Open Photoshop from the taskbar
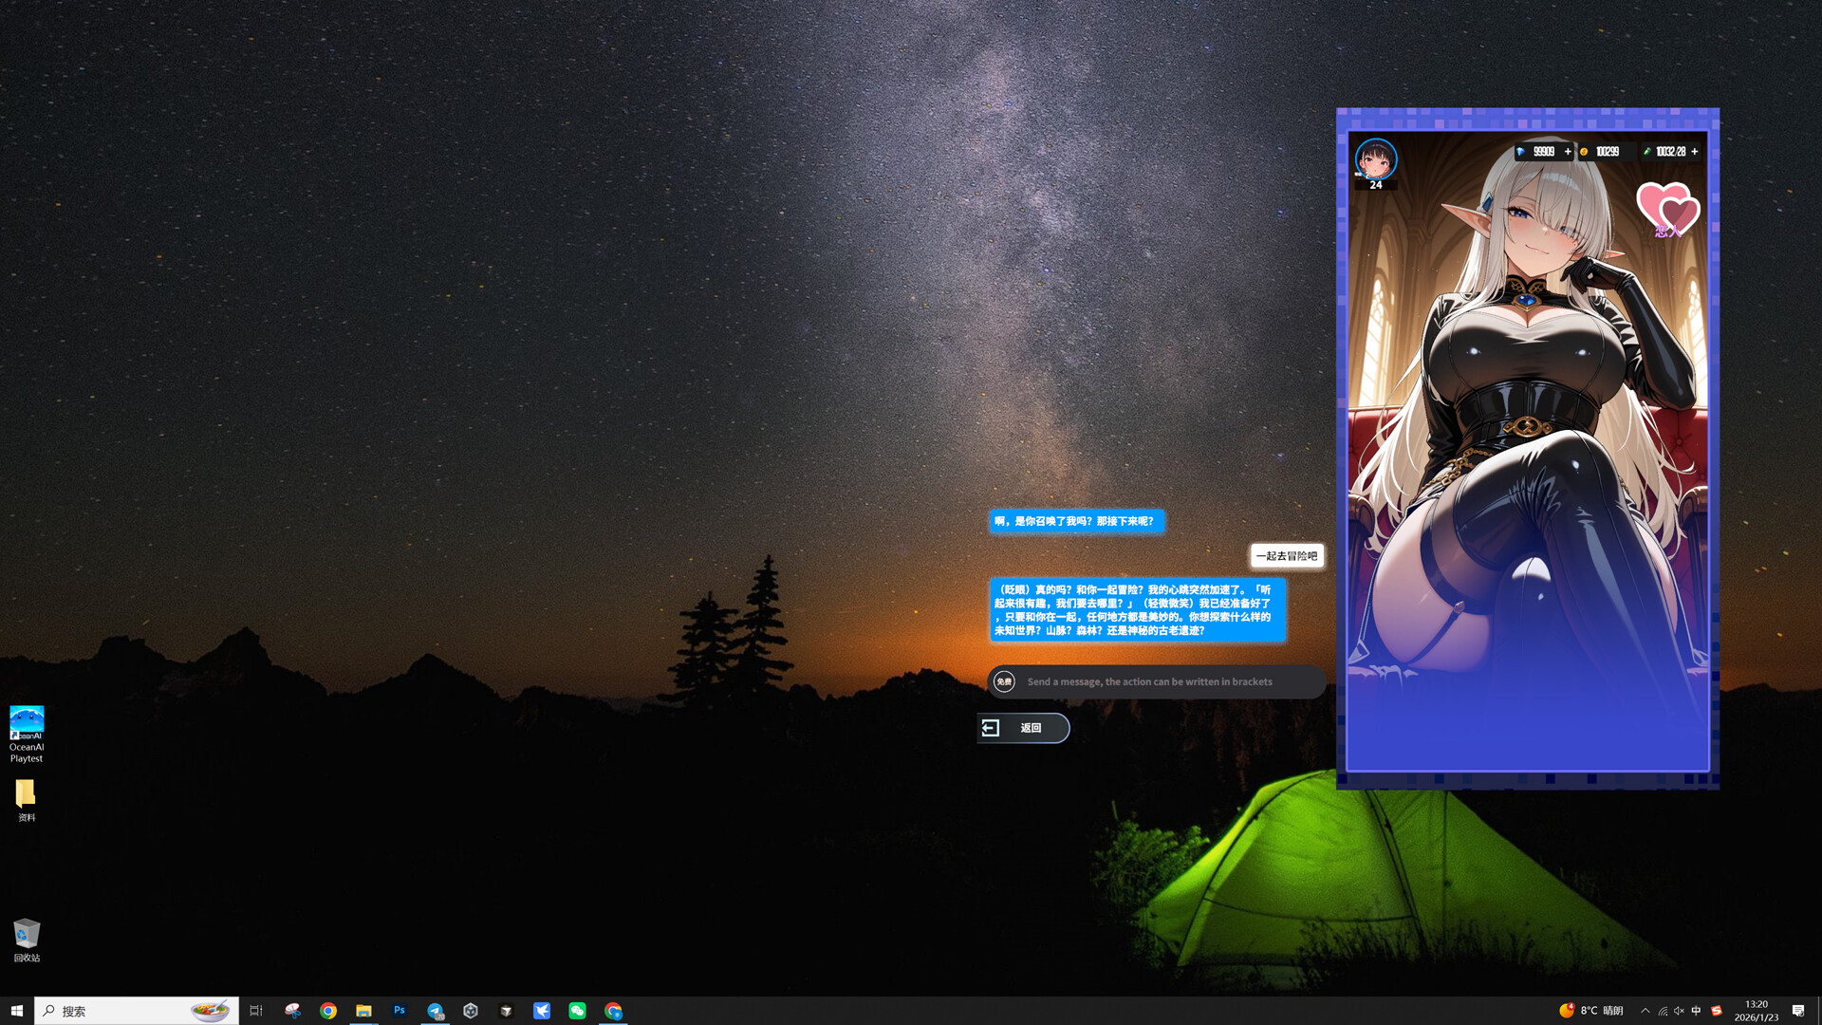1822x1025 pixels. [400, 1011]
